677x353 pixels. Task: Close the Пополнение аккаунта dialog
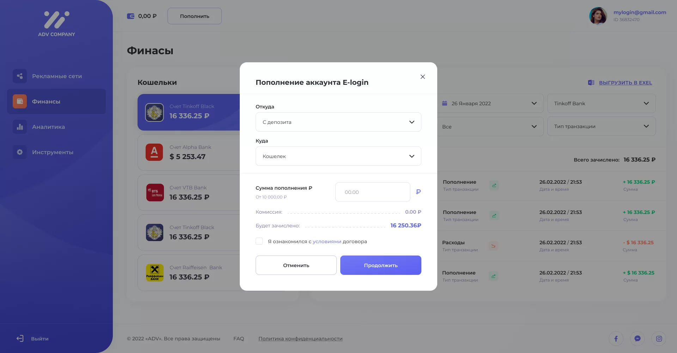423,77
